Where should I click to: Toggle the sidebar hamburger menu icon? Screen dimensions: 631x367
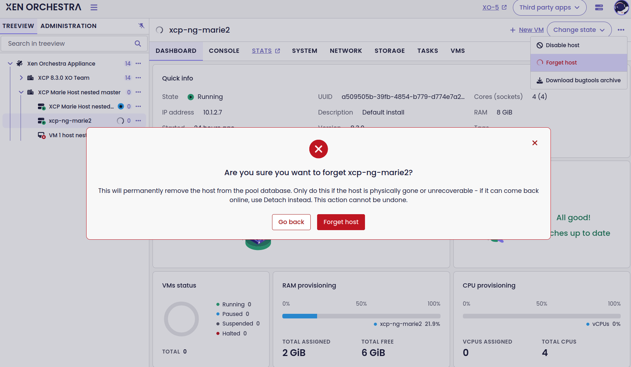94,7
